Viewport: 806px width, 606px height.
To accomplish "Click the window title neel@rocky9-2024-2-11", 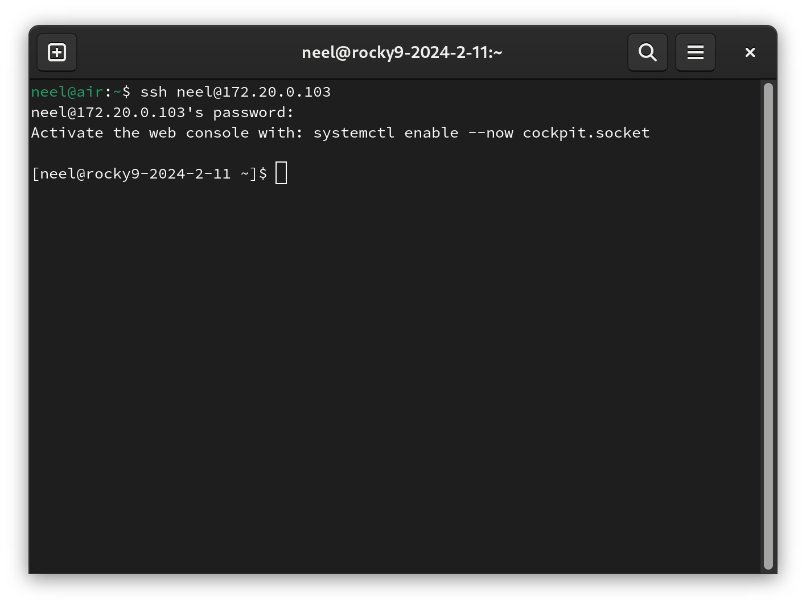I will [402, 52].
